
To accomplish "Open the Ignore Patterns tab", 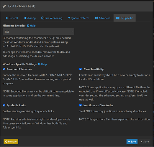I will click(78, 18).
